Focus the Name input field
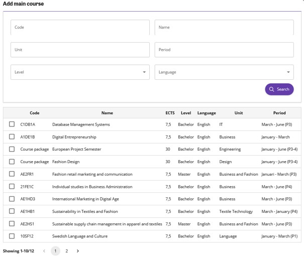 pos(224,27)
